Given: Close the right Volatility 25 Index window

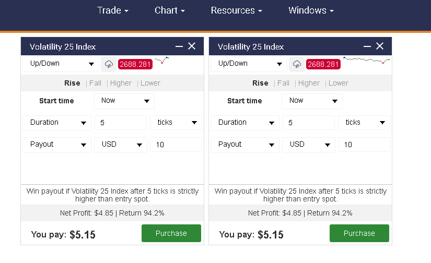Looking at the screenshot, I should pyautogui.click(x=380, y=46).
